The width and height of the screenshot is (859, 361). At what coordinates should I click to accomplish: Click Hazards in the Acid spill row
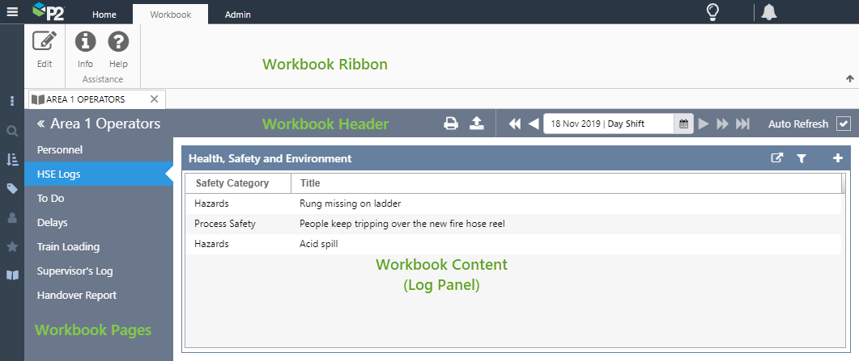211,244
